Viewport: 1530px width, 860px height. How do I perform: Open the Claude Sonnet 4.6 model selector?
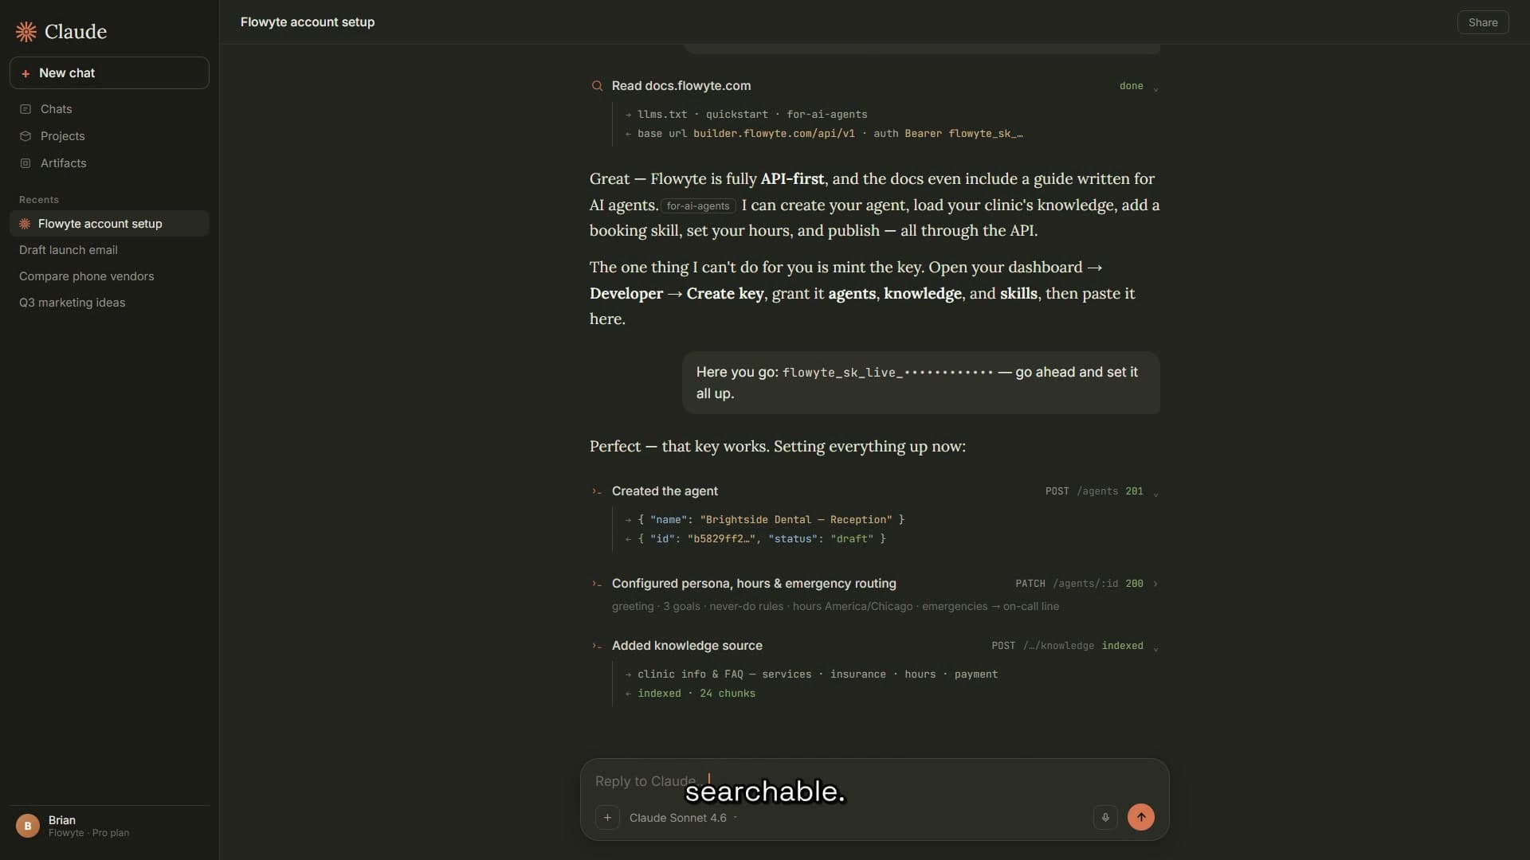pyautogui.click(x=683, y=818)
